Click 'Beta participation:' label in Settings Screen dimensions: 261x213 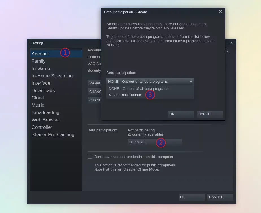(102, 130)
